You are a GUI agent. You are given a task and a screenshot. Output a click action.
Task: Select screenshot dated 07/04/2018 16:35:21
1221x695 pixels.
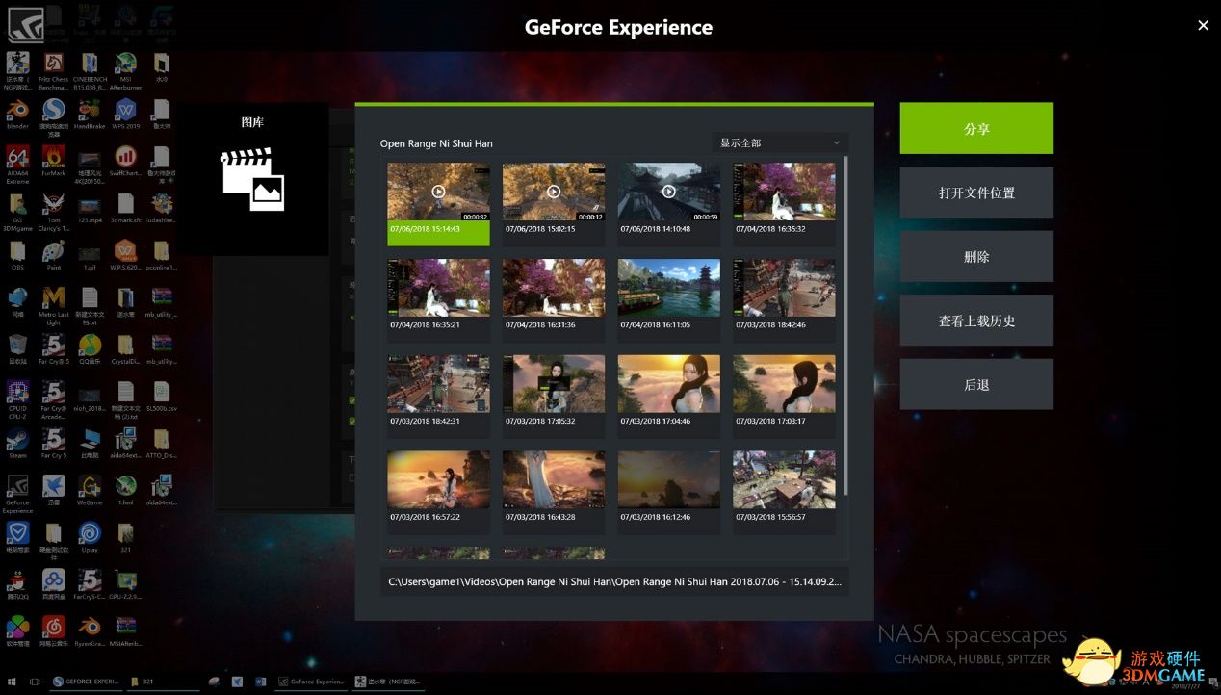tap(438, 299)
